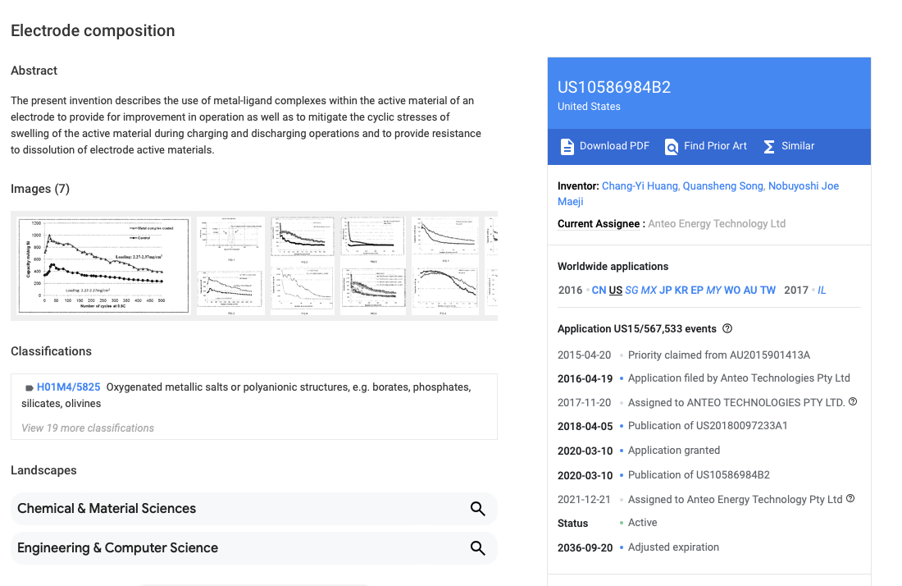Open the FIG 1 thumbnail image
The height and width of the screenshot is (586, 902).
(230, 240)
